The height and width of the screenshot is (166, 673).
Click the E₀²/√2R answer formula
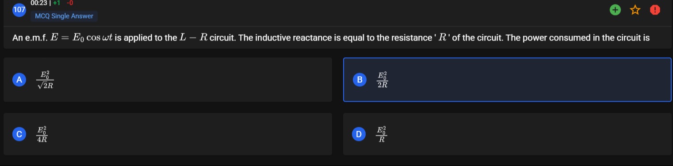pos(46,80)
